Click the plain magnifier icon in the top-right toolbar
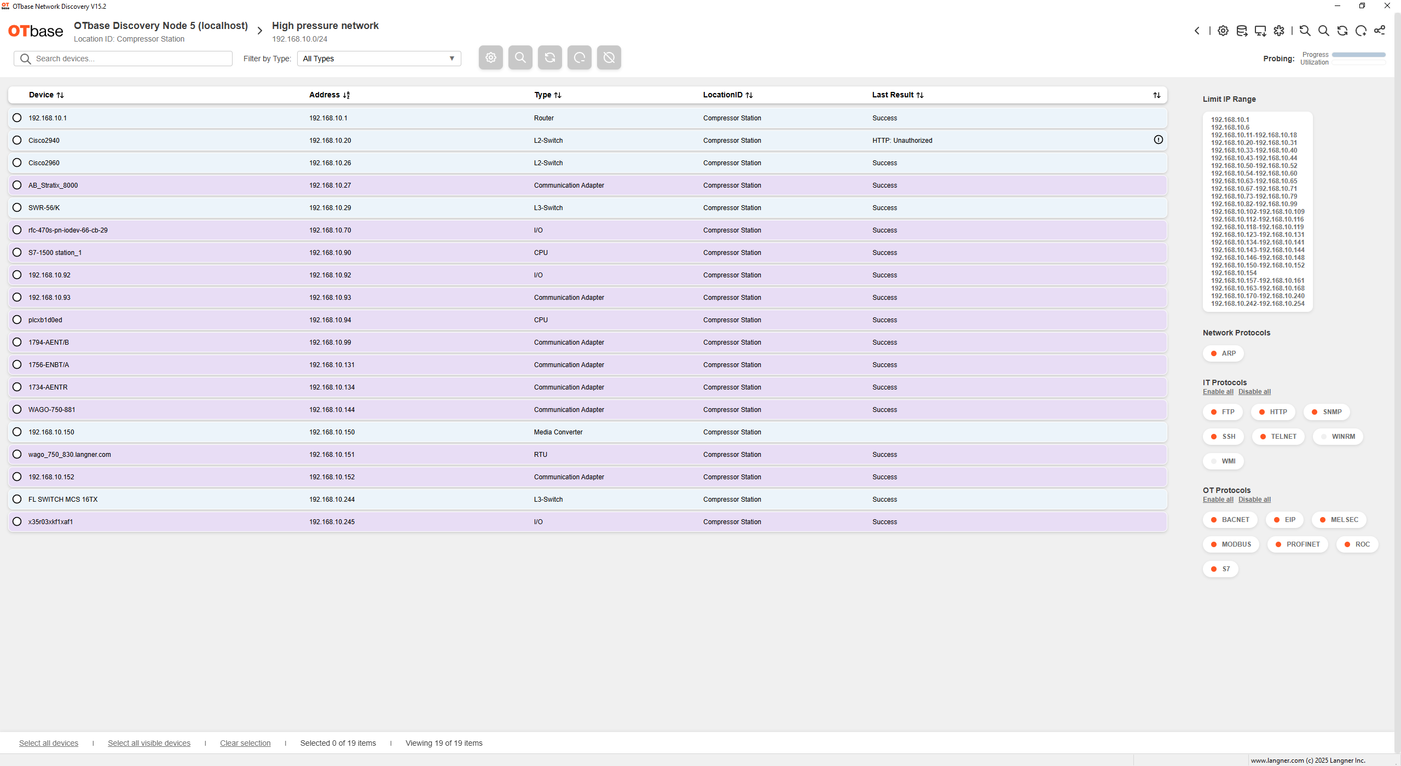This screenshot has height=766, width=1401. (1324, 31)
